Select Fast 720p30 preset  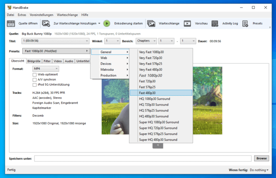(x=161, y=81)
